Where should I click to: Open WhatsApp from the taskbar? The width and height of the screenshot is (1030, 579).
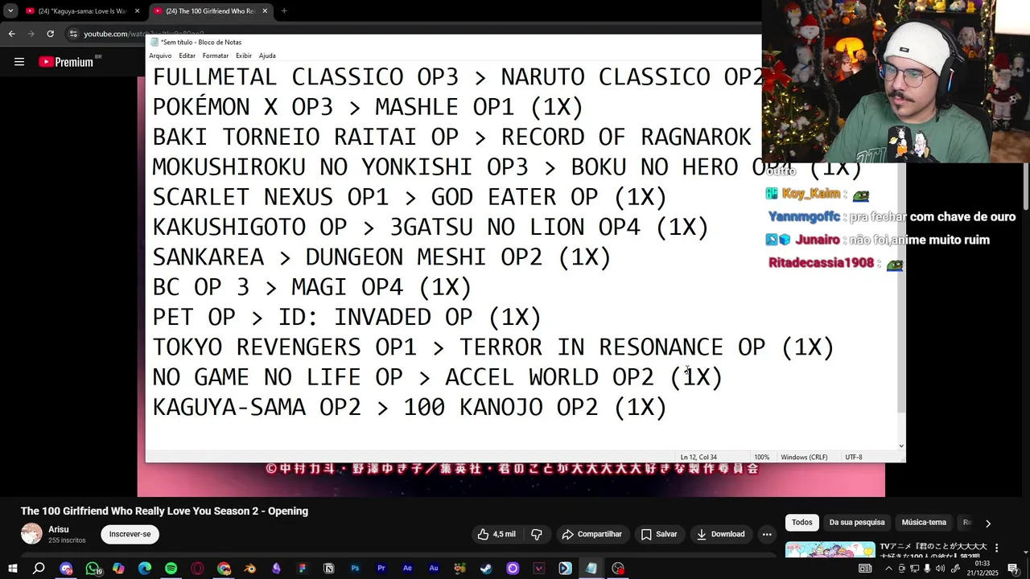[x=93, y=569]
